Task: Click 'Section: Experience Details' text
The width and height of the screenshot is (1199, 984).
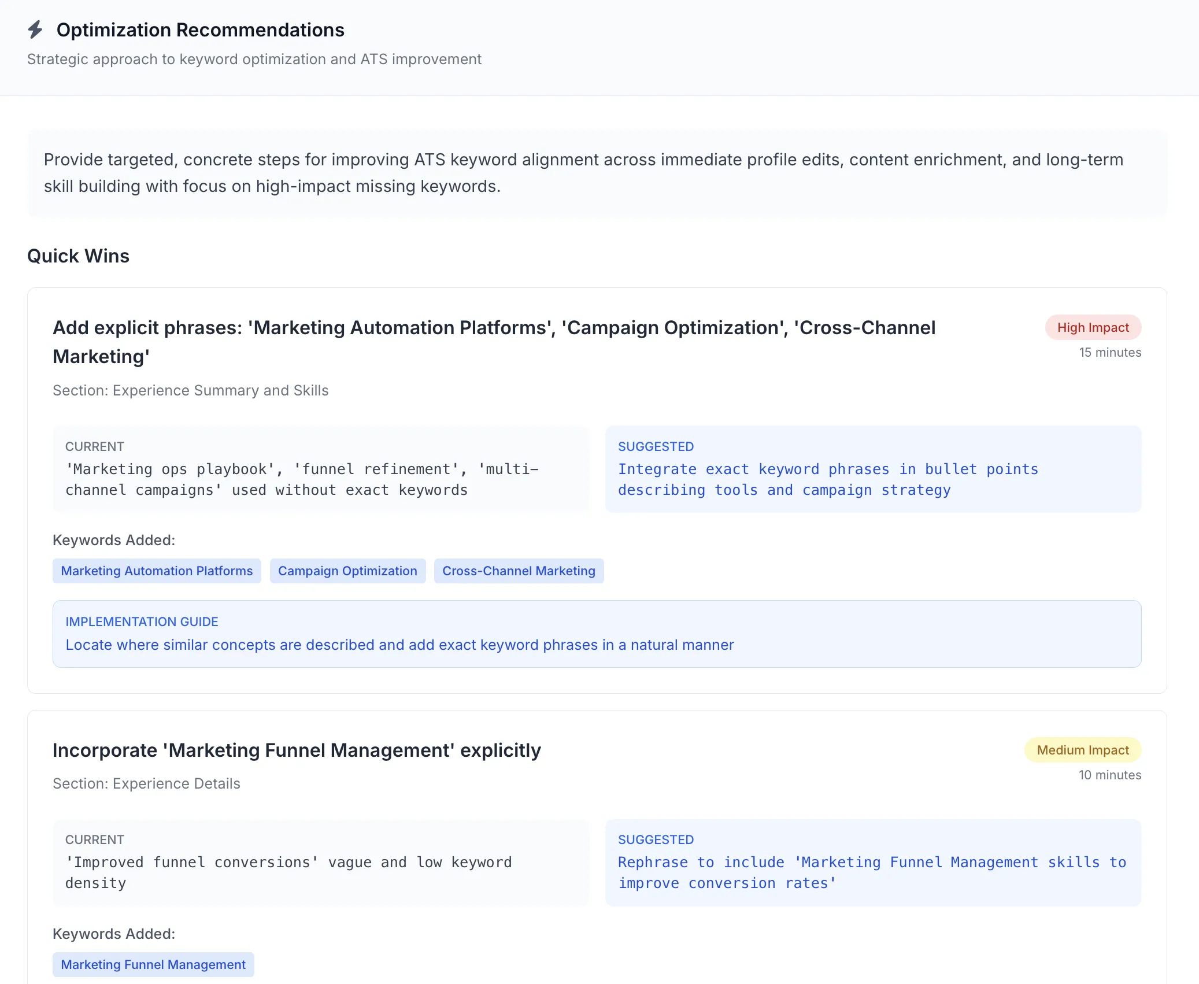Action: click(146, 783)
